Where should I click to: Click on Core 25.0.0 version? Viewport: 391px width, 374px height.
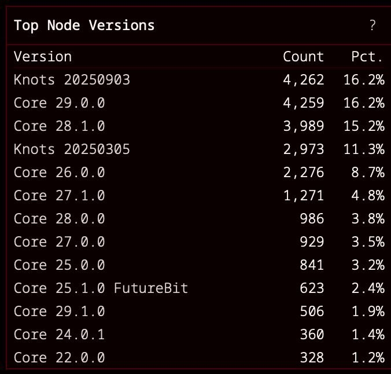click(x=59, y=265)
